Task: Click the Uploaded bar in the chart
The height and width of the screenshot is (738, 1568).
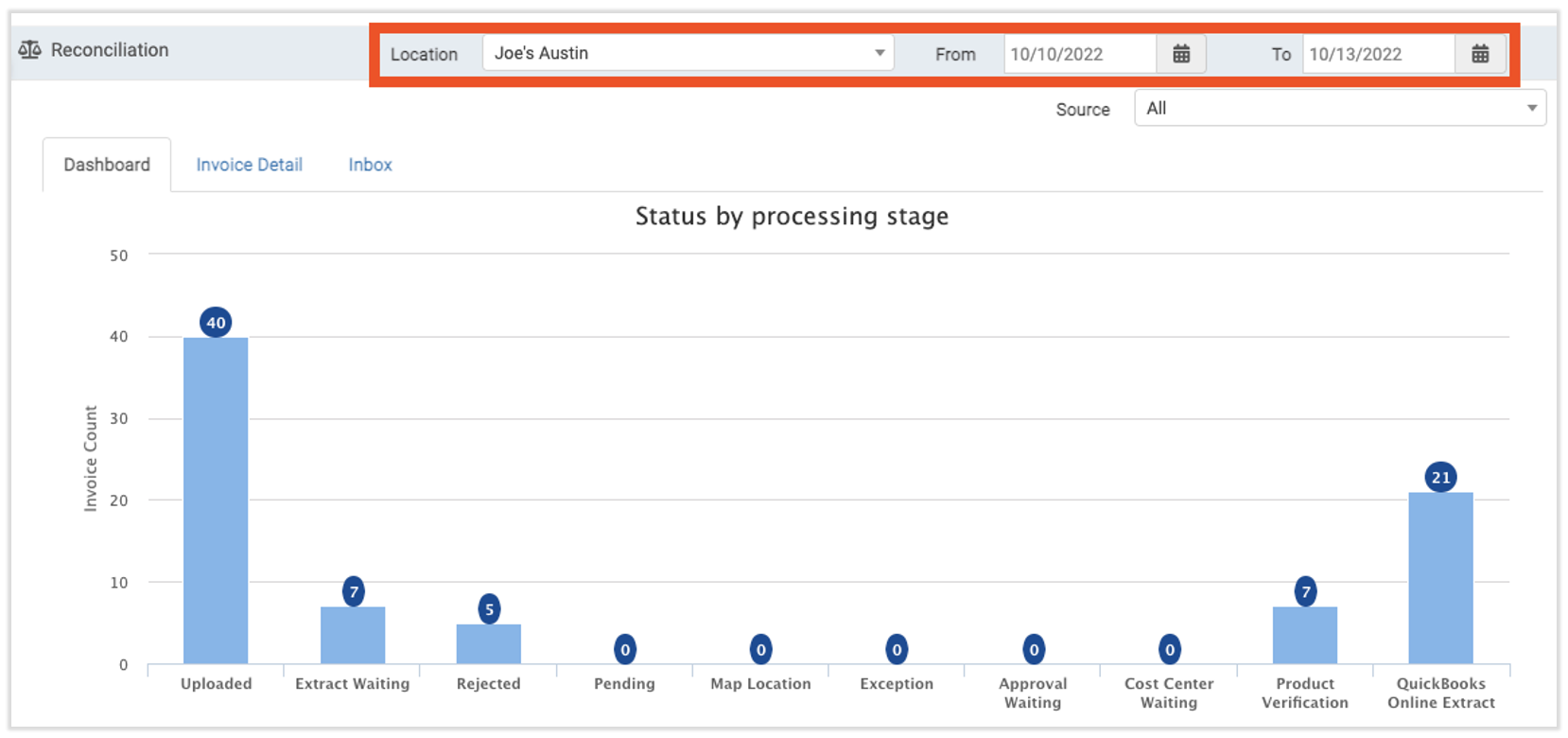Action: coord(216,501)
